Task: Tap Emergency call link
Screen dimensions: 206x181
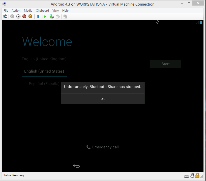Action: [103, 147]
